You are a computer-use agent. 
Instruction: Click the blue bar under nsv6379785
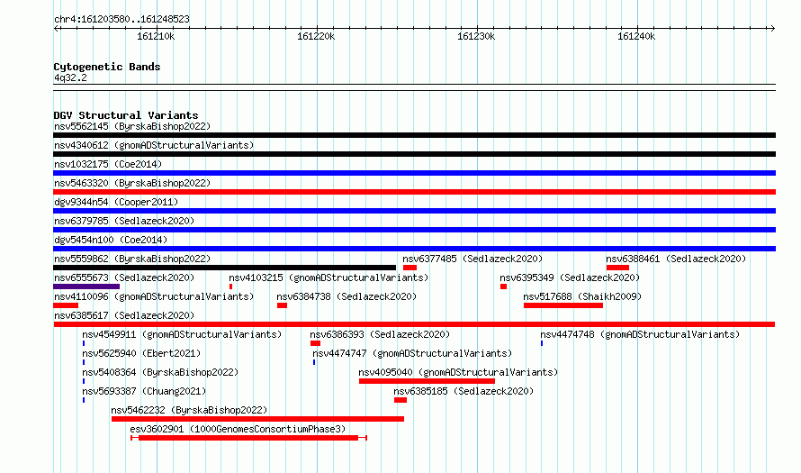[x=414, y=230]
